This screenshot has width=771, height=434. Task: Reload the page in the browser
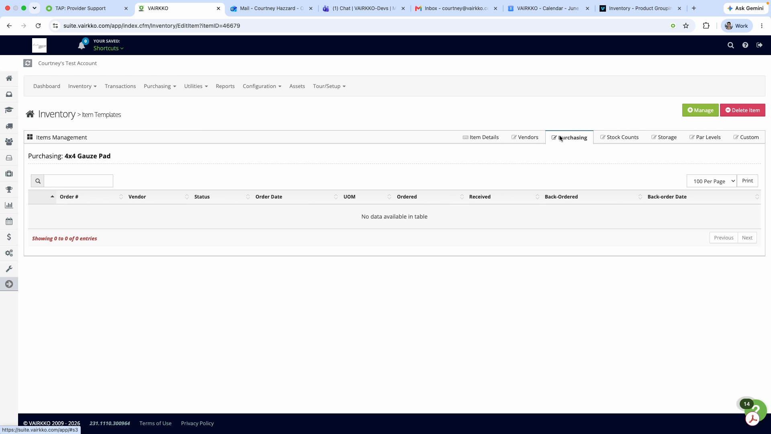pos(38,26)
